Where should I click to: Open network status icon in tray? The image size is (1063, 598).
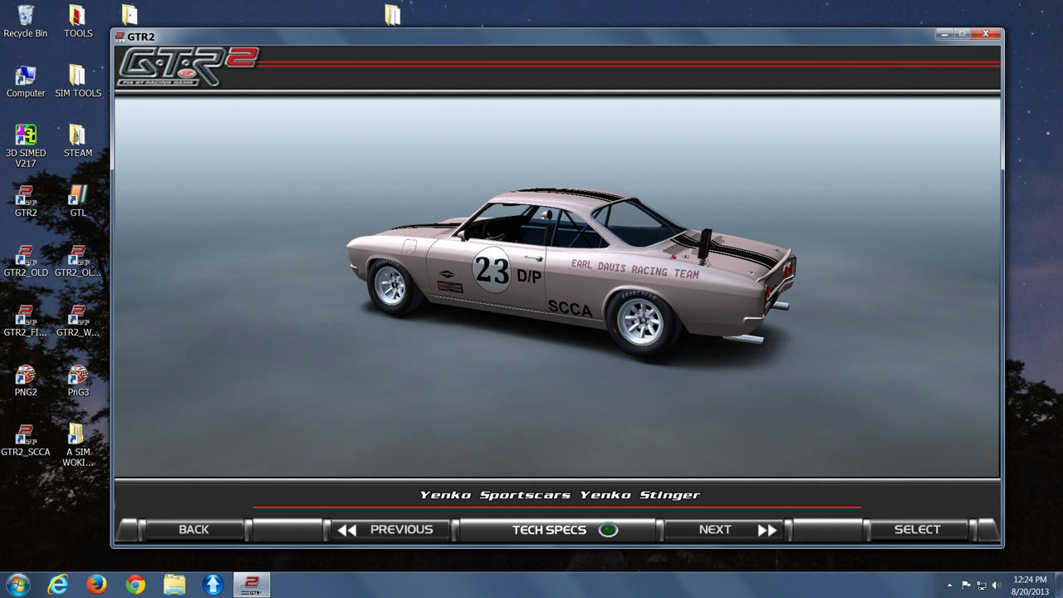point(982,586)
